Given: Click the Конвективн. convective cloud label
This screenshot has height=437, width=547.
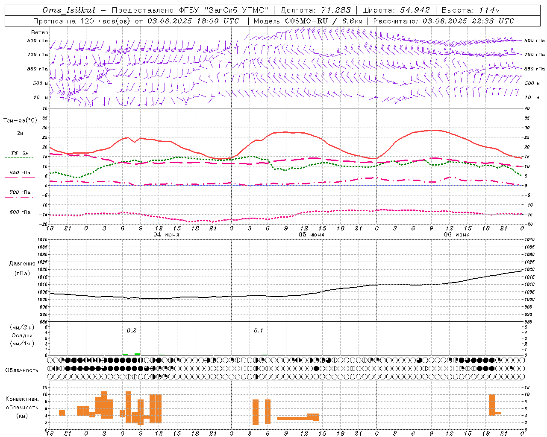Looking at the screenshot, I should pos(22,399).
